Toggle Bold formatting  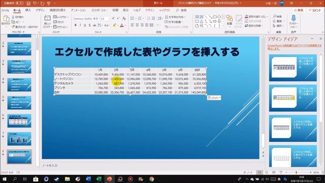pos(76,25)
